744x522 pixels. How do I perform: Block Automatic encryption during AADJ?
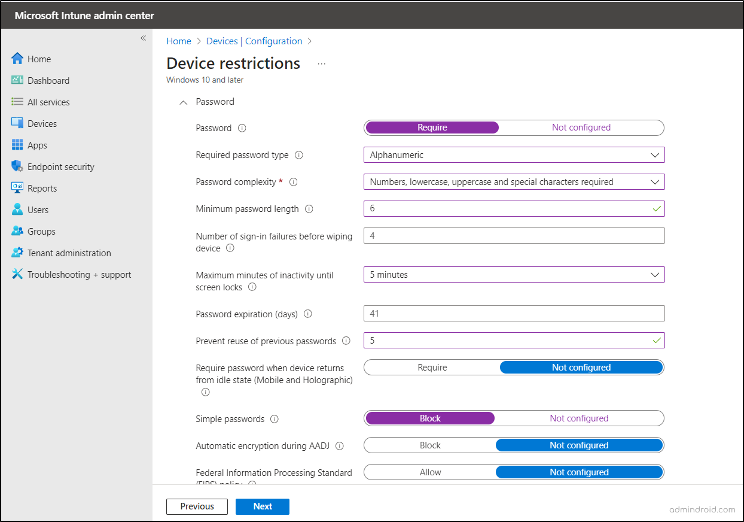pos(430,445)
